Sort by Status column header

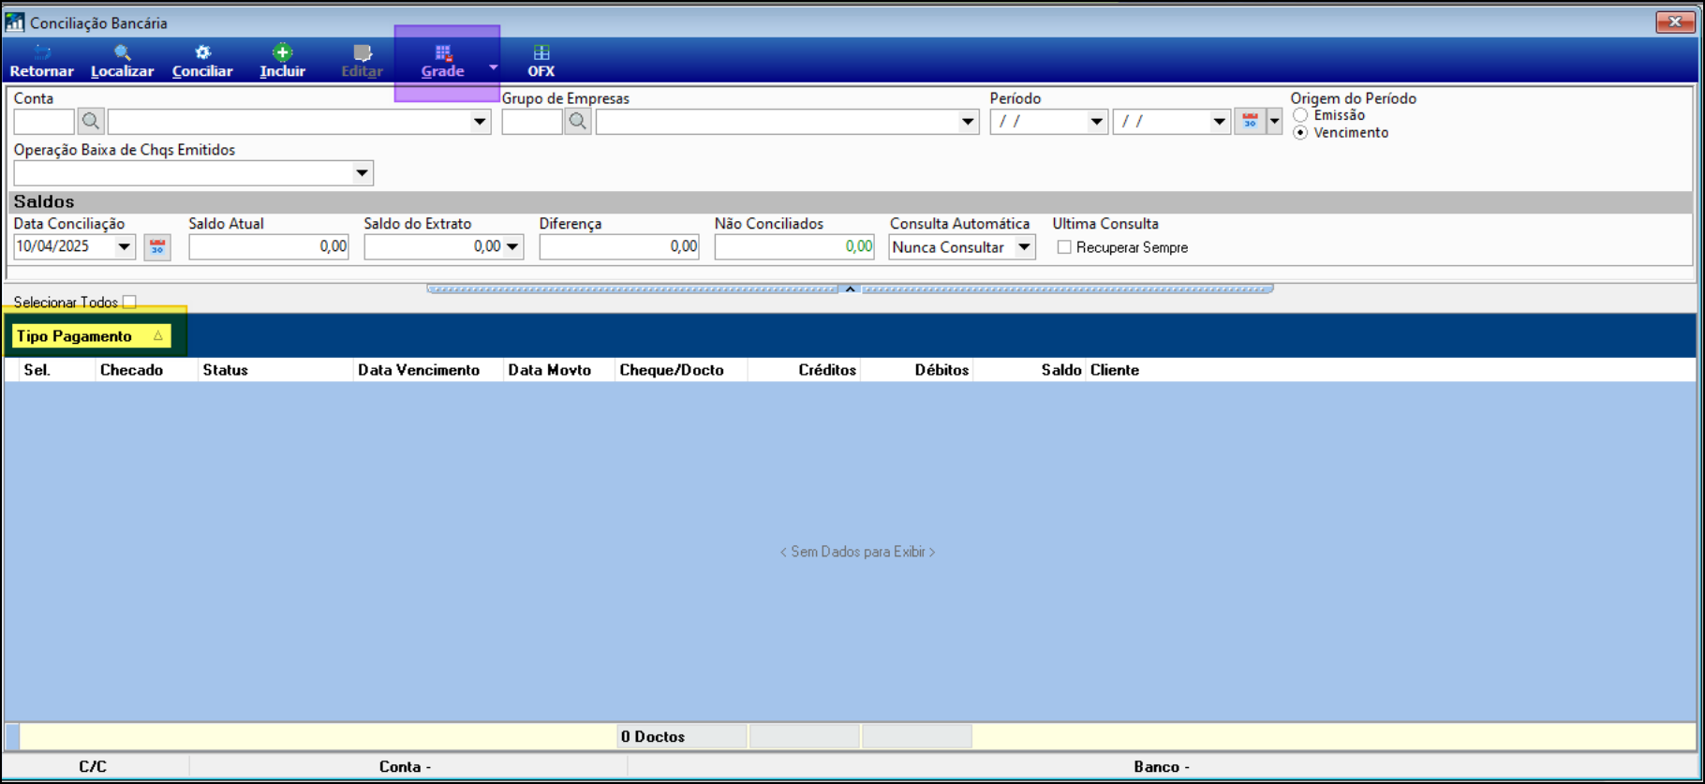[276, 370]
